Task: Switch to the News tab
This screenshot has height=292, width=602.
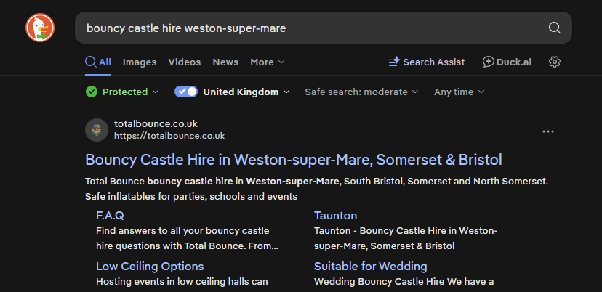Action: coord(225,62)
